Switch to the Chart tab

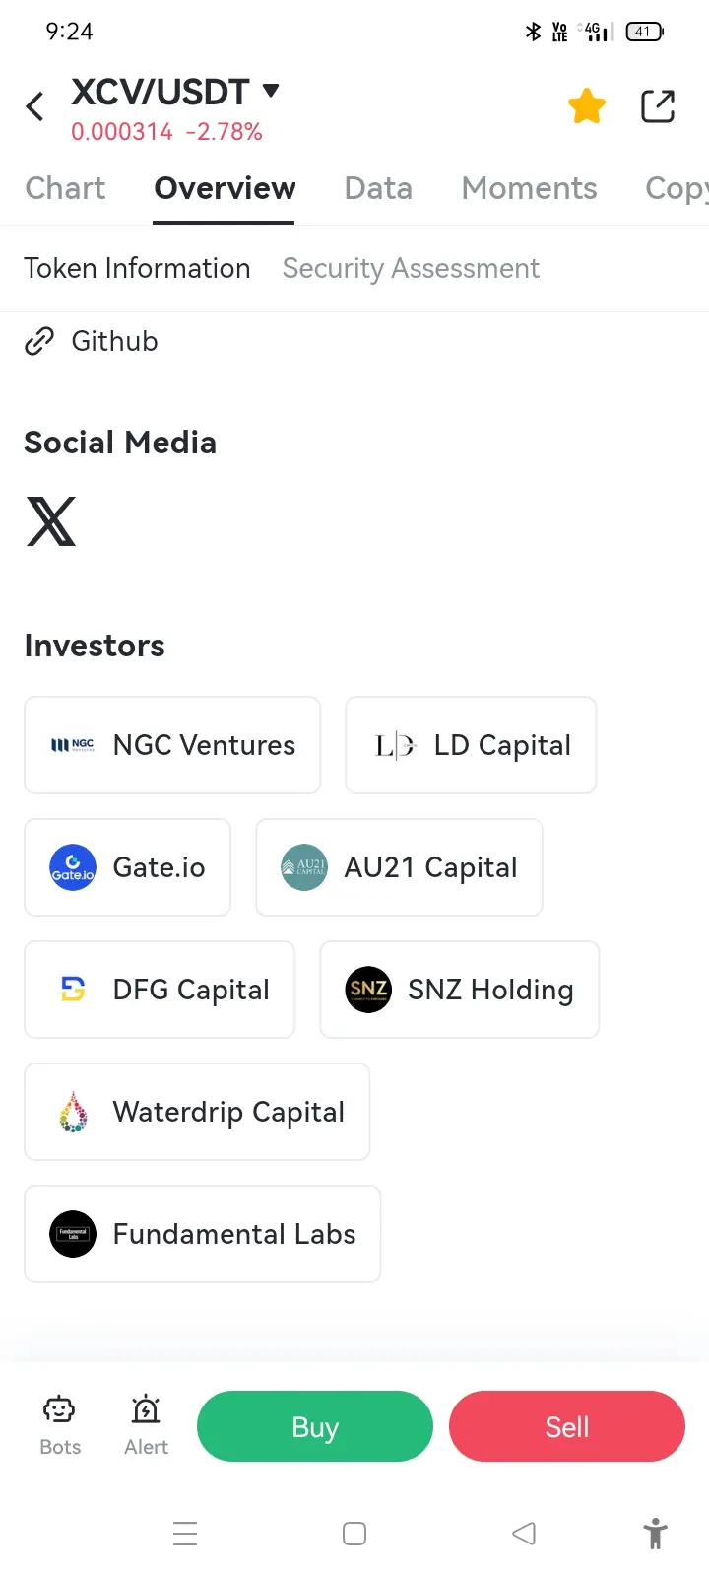click(x=65, y=188)
